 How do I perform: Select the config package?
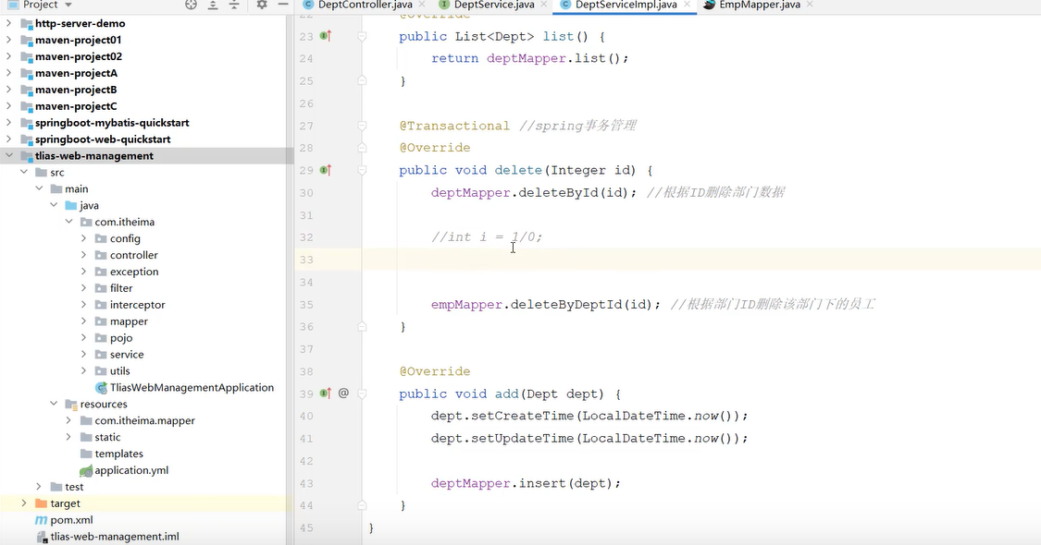125,238
